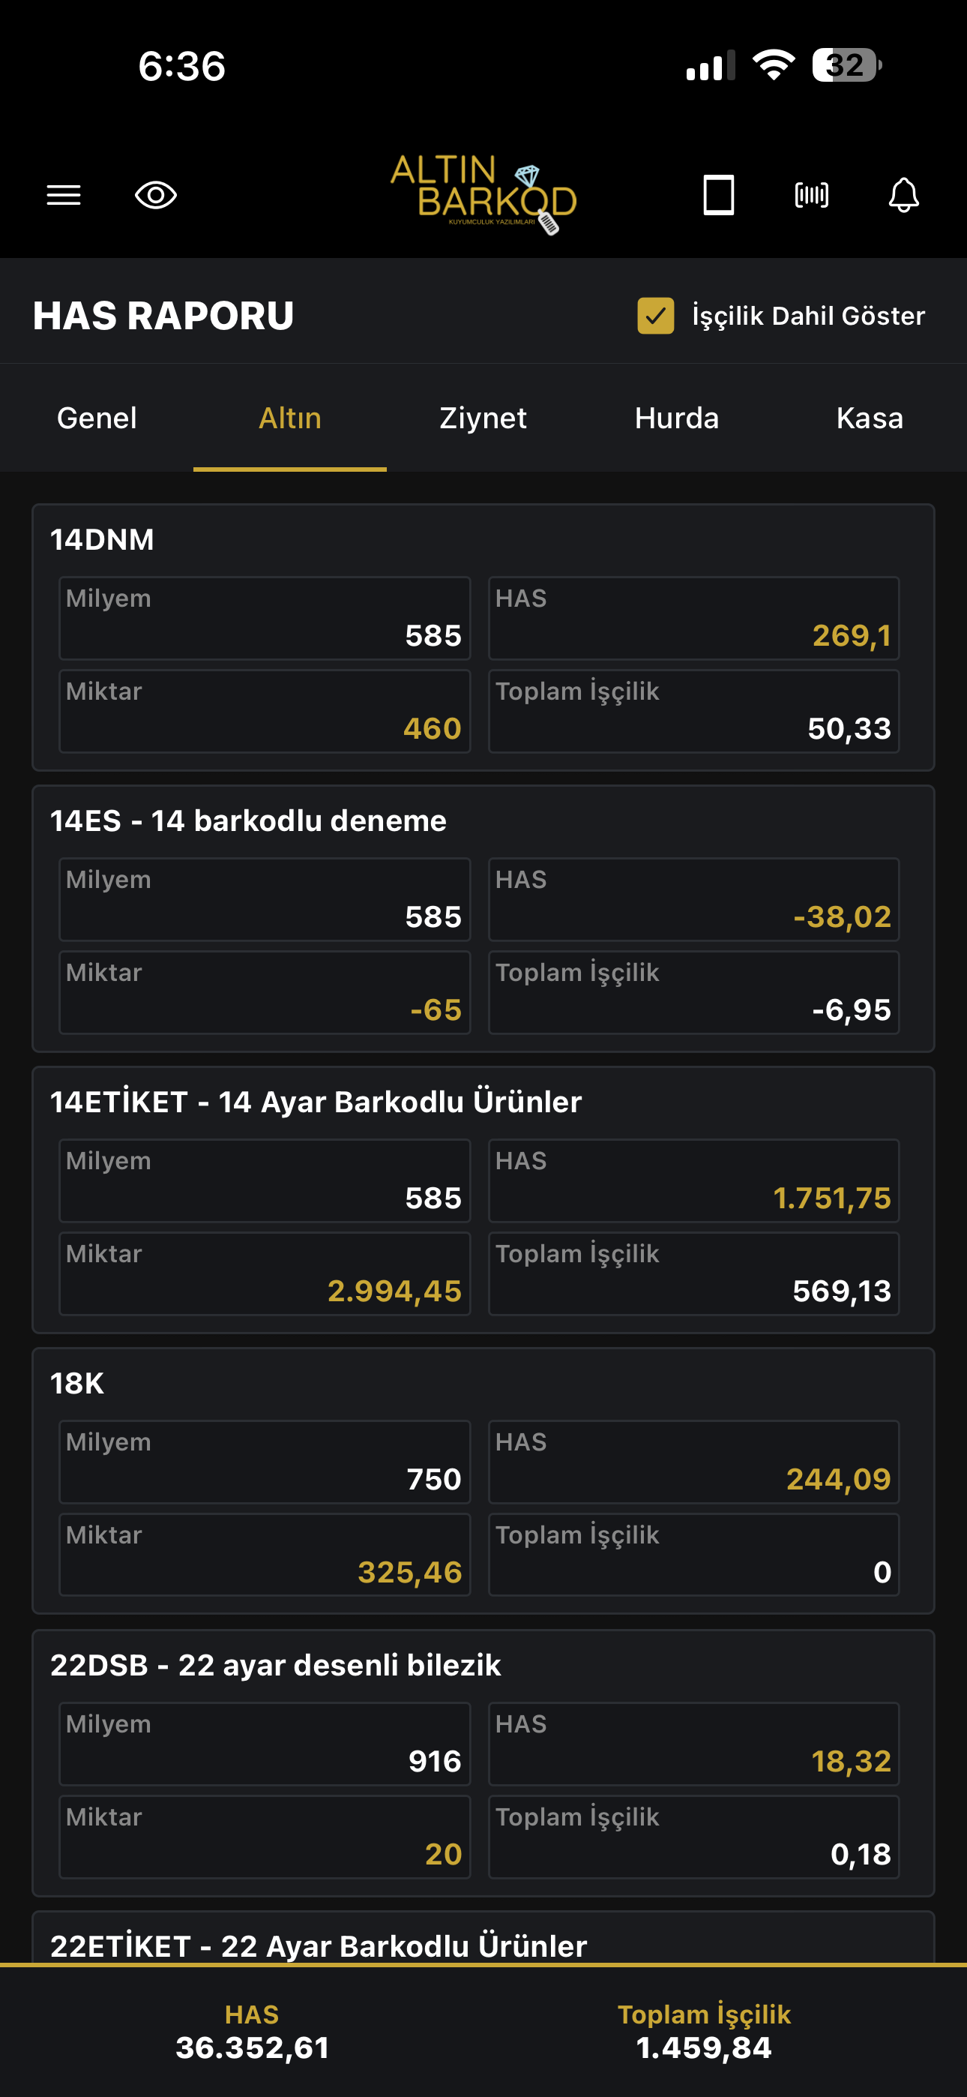
Task: Open the 14DNM card
Action: [x=483, y=637]
